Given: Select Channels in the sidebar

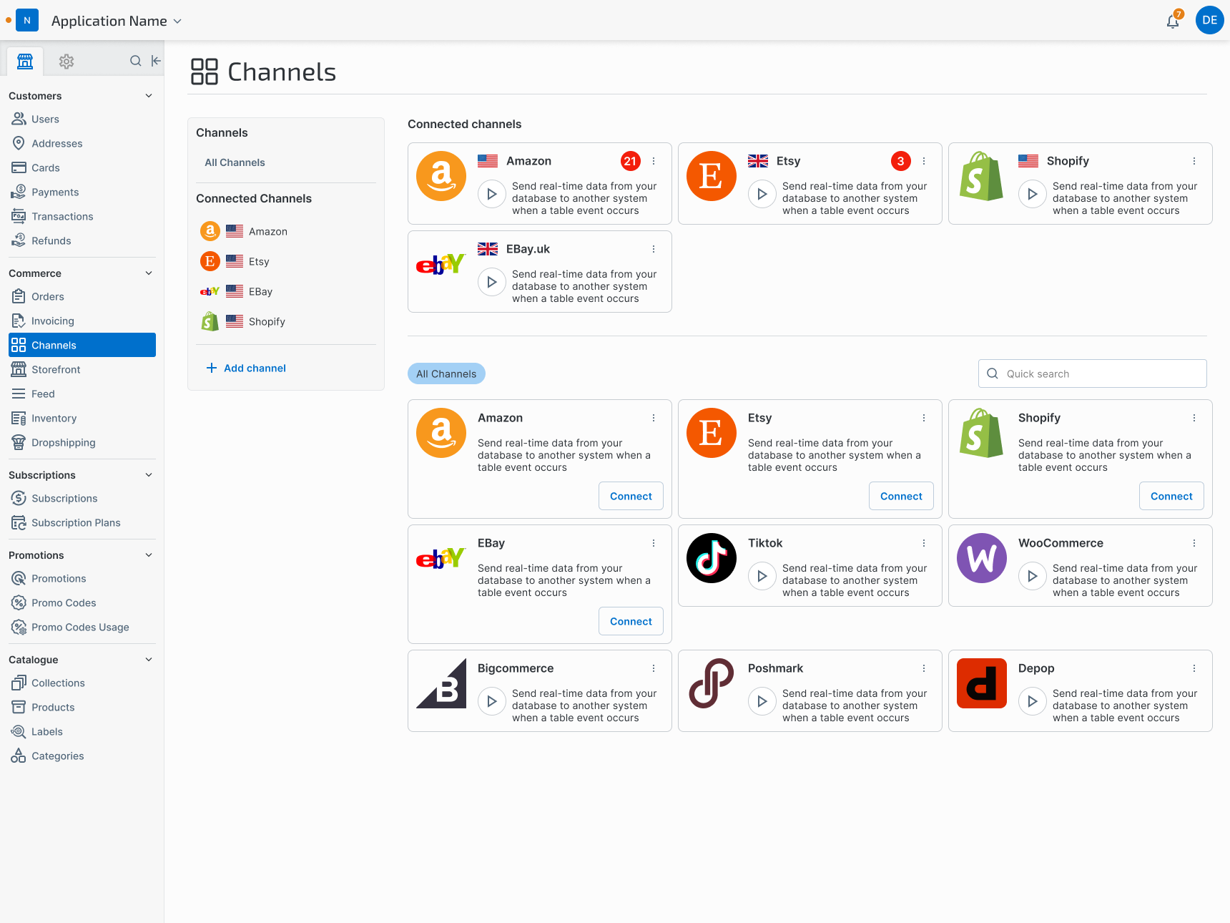Looking at the screenshot, I should (x=82, y=345).
